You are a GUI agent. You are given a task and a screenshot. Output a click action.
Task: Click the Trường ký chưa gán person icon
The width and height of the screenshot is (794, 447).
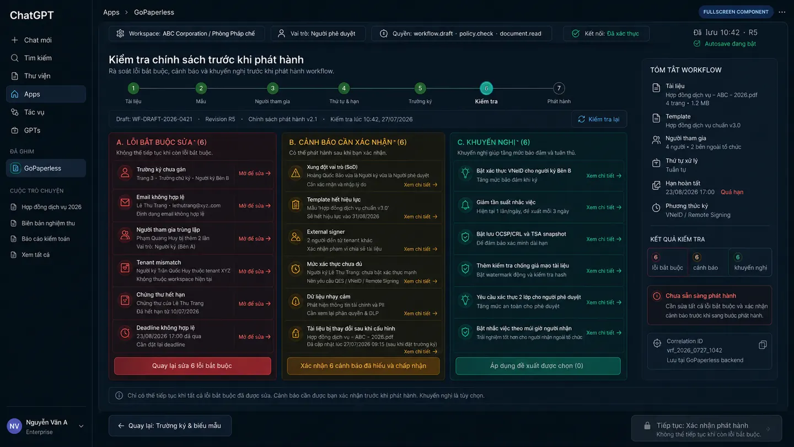125,173
